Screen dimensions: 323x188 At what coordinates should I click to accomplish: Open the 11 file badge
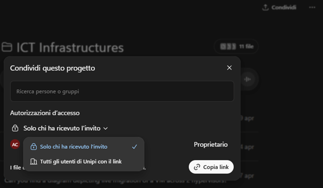[236, 46]
